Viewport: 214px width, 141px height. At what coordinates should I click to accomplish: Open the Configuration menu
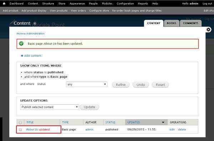coord(125,4)
